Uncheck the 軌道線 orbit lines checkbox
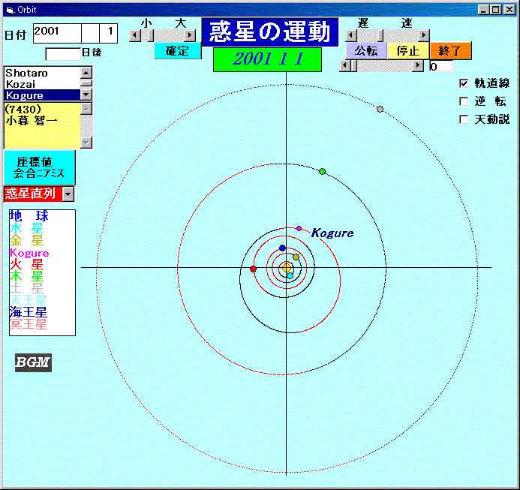The height and width of the screenshot is (490, 520). 463,83
